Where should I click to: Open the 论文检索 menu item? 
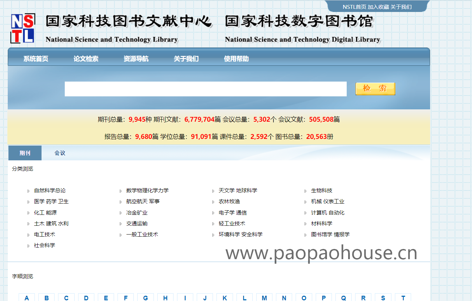(86, 59)
